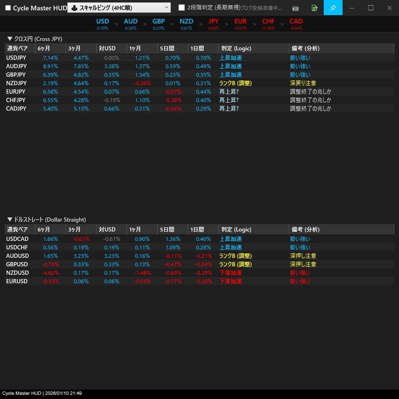Collapse the ドルストレート (Dollar Straight) section
The image size is (399, 399).
click(9, 220)
